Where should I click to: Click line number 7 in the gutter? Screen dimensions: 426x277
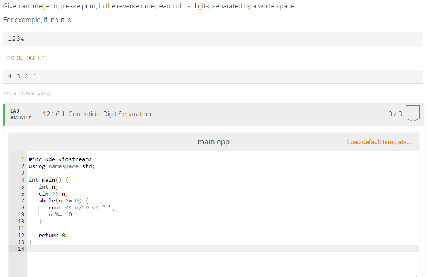23,201
